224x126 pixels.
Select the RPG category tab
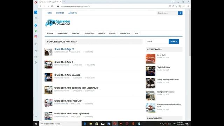click(x=136, y=33)
